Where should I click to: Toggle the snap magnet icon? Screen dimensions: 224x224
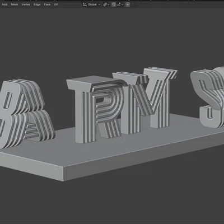(114, 4)
